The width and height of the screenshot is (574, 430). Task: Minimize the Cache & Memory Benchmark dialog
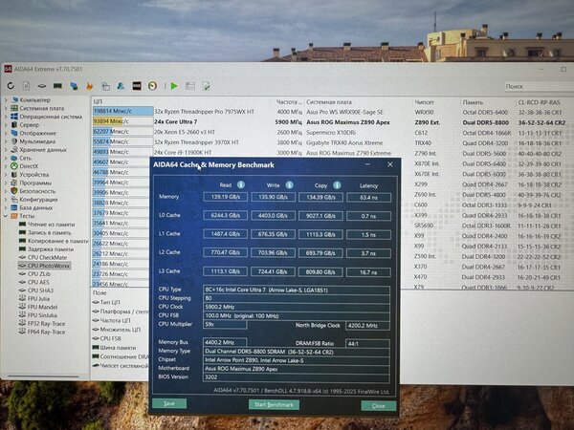click(367, 164)
